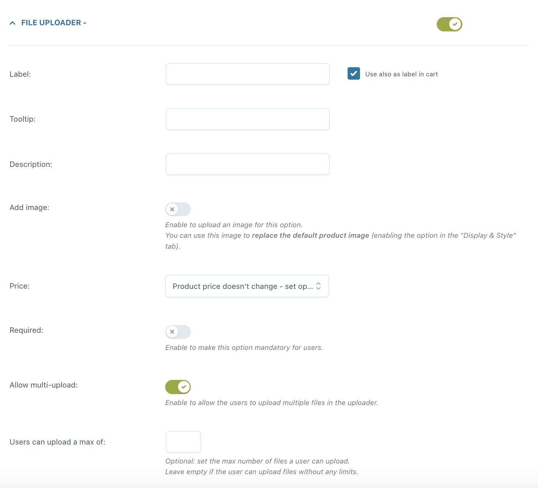Click the "Tooltip:" field name
The image size is (538, 488).
[x=22, y=119]
